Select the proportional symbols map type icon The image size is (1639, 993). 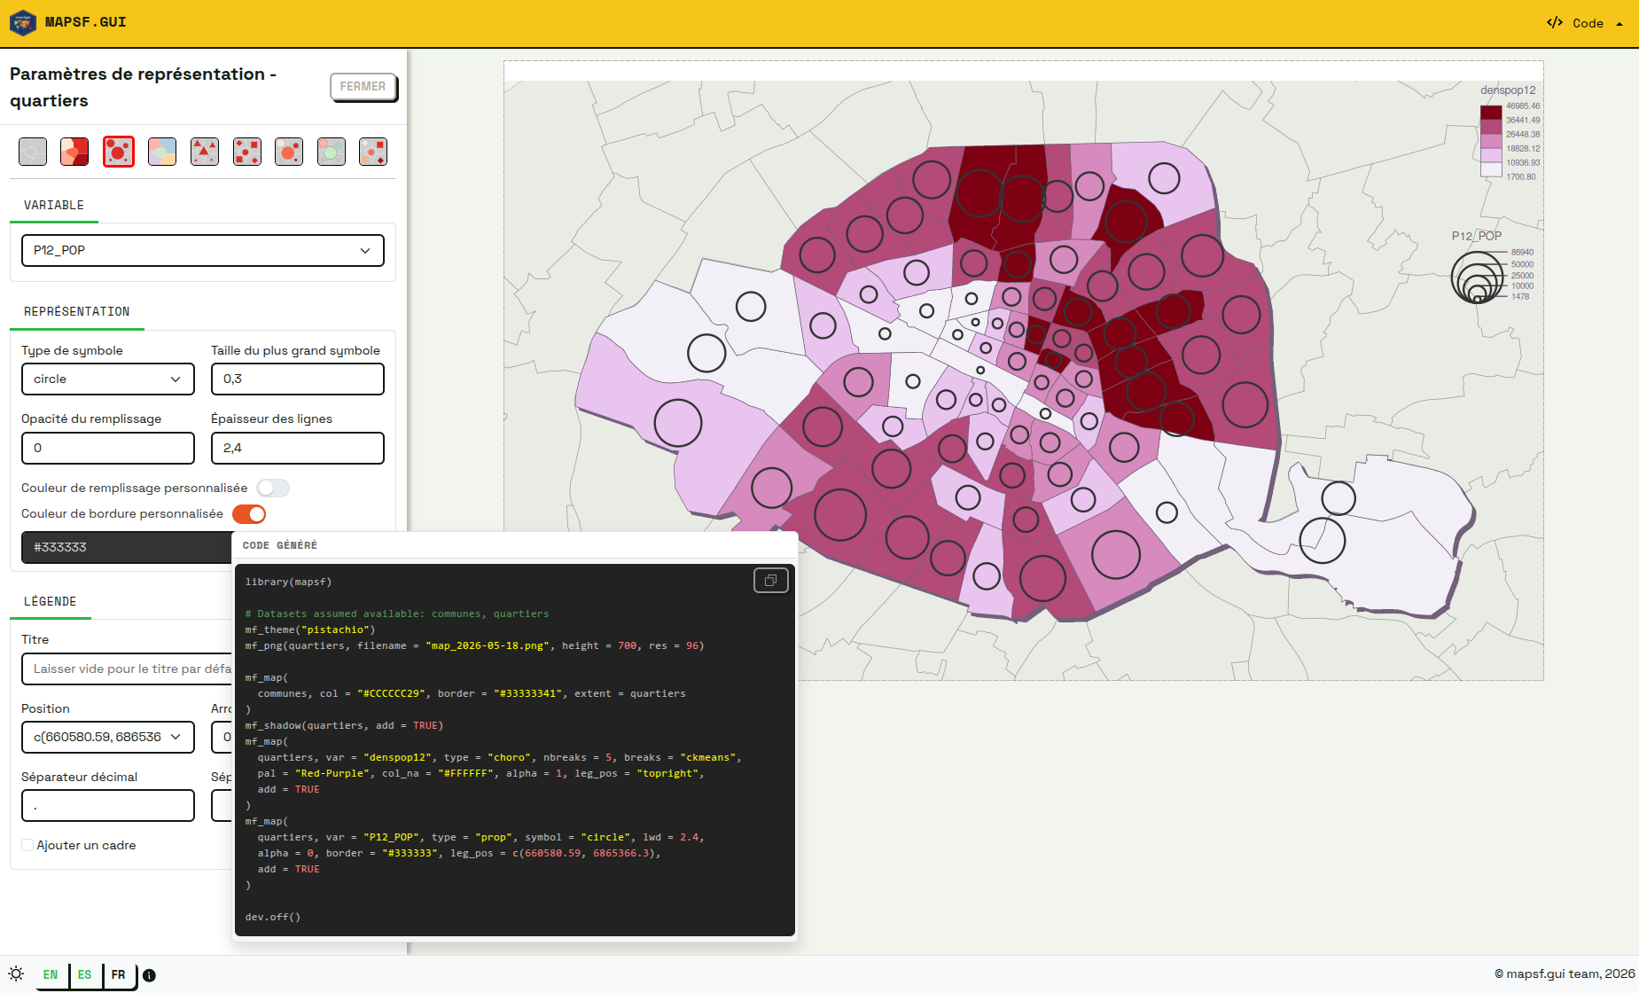click(x=118, y=152)
